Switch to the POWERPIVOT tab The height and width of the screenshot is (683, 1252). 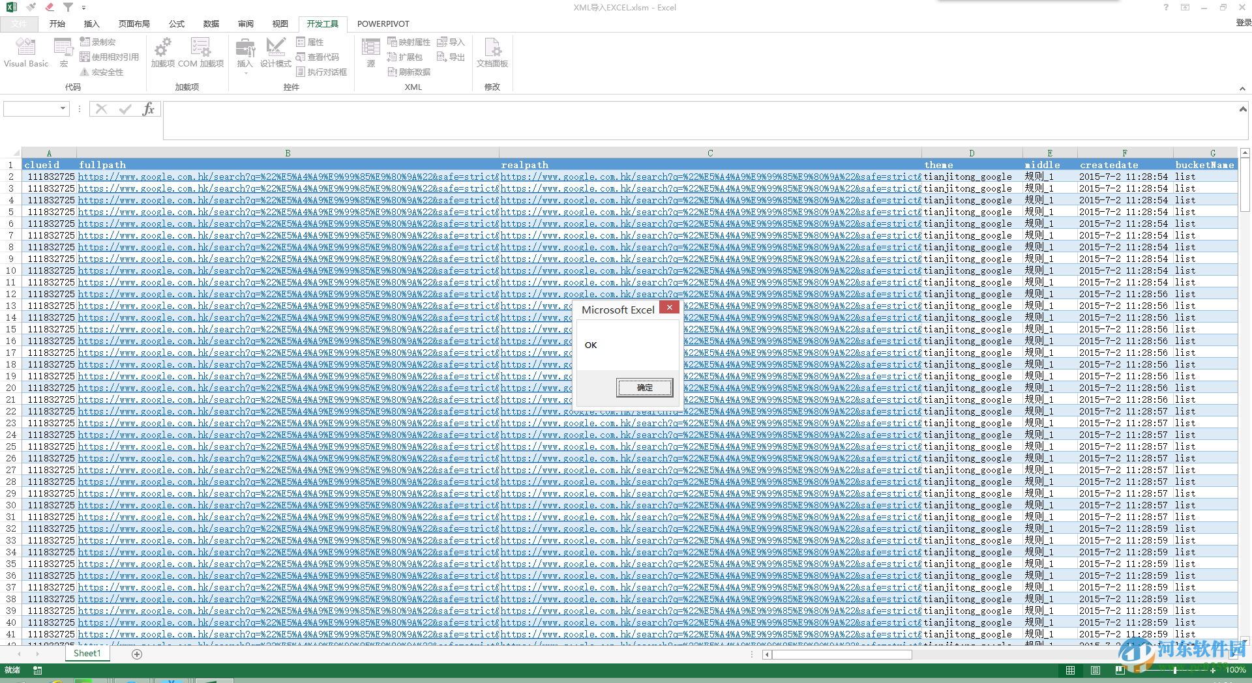(383, 24)
